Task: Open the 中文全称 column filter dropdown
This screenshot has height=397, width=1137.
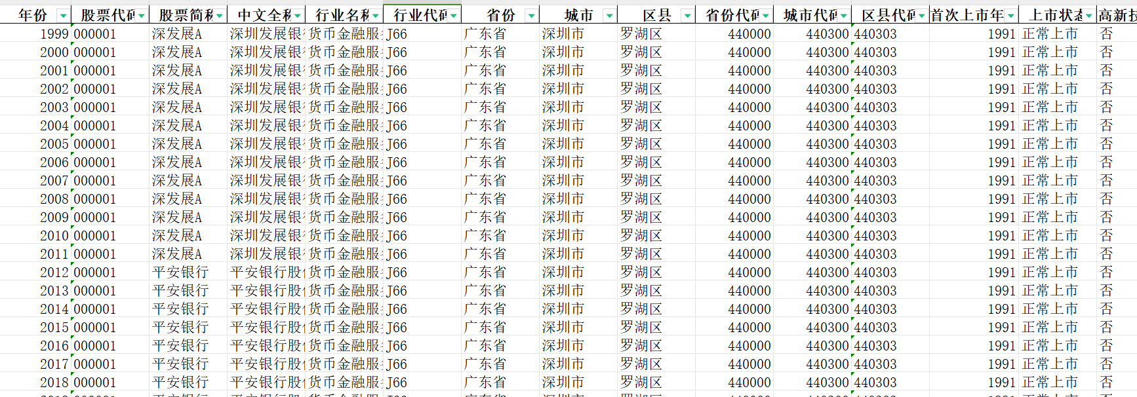Action: coord(298,15)
